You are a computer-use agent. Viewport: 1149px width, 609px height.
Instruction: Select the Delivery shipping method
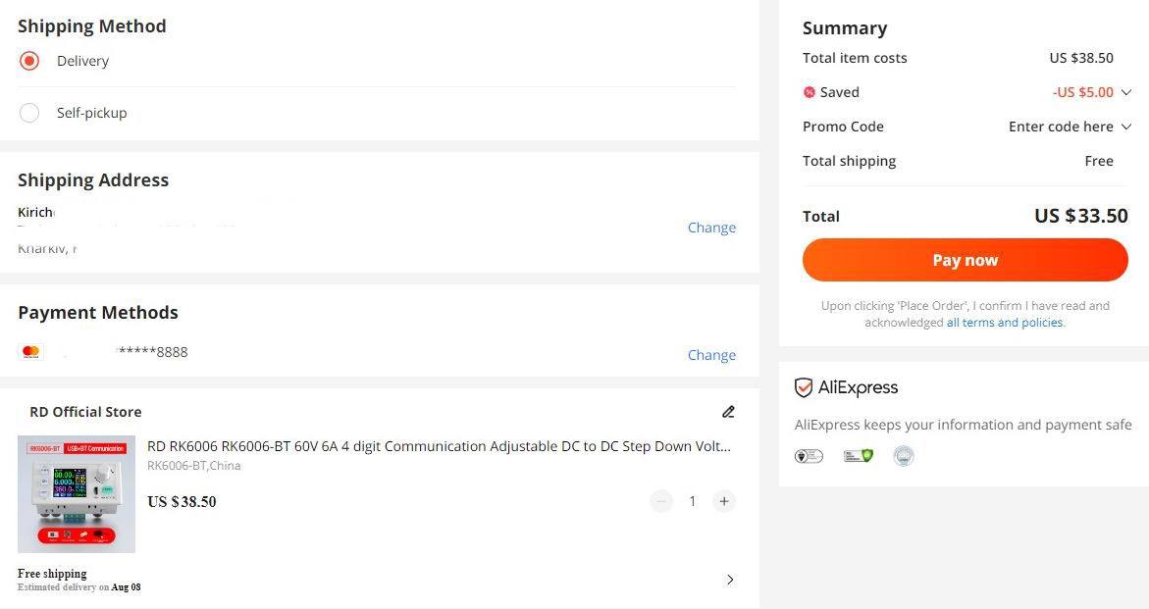(29, 61)
